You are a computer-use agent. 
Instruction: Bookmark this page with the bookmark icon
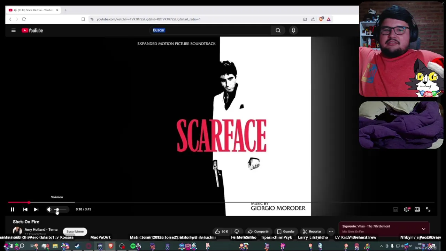click(x=83, y=19)
